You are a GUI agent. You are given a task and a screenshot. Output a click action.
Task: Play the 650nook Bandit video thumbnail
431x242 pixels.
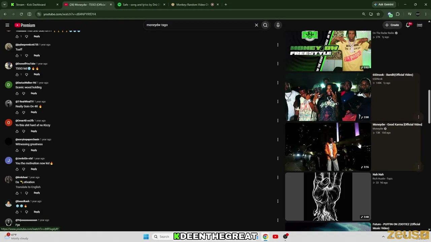coord(328,97)
